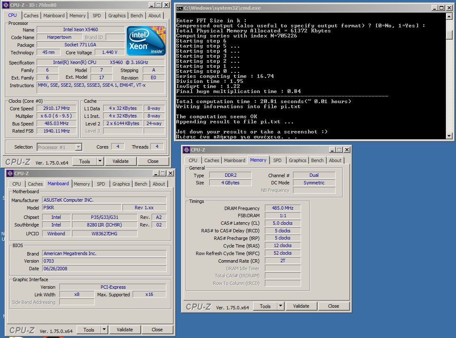This screenshot has height=338, width=456.
Task: Click the memory Type value 'DDR2'
Action: coord(231,175)
